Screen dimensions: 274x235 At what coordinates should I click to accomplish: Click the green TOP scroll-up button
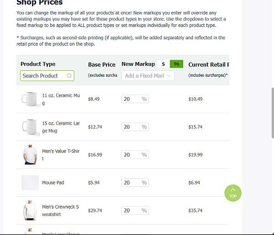pos(233,193)
